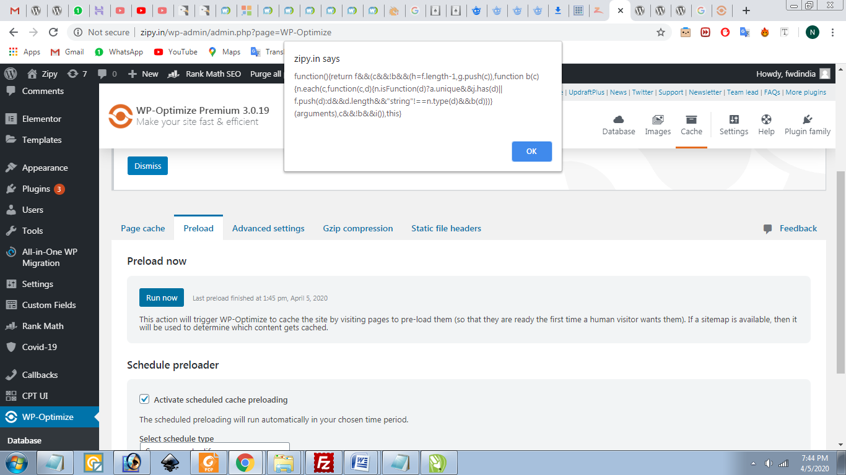Click the Support link in plugin header

tap(671, 92)
